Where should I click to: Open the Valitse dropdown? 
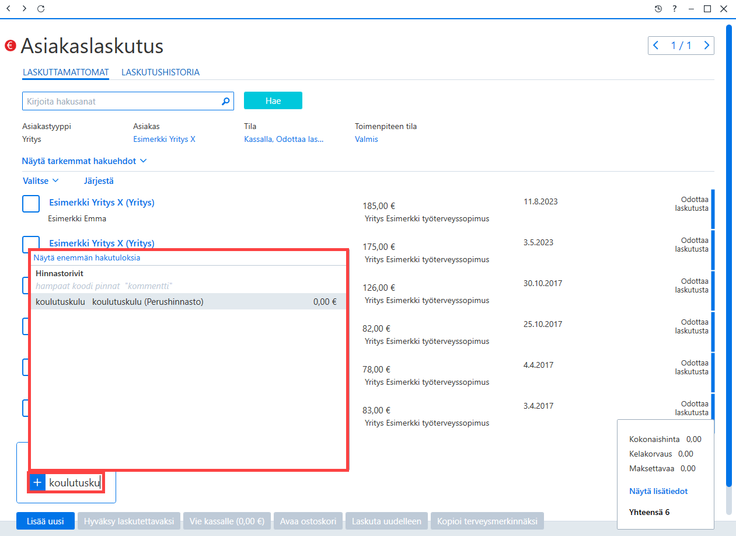41,181
